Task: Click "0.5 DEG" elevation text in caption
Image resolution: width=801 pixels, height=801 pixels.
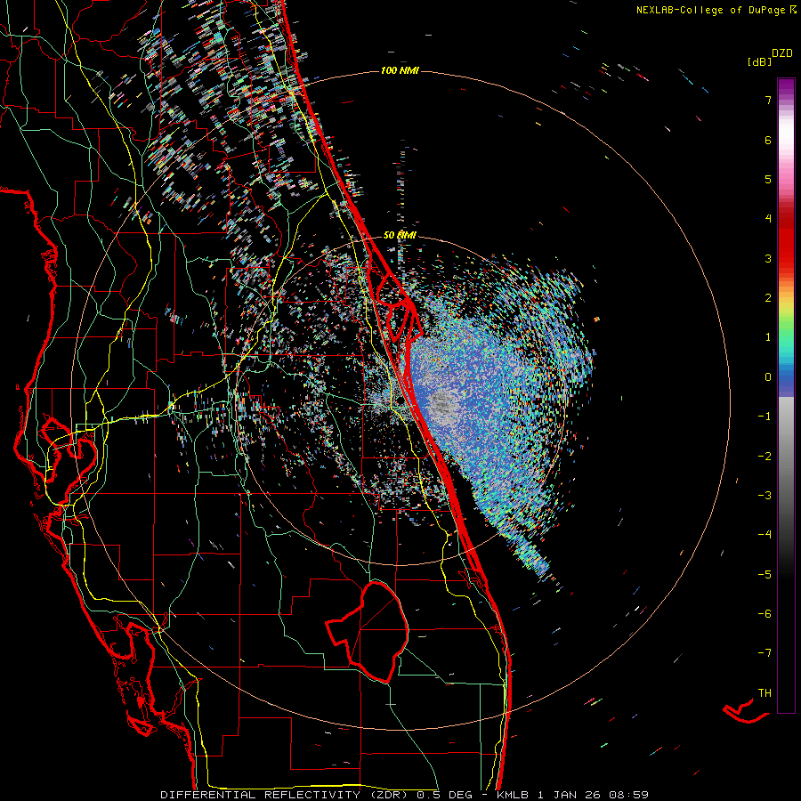Action: (445, 795)
